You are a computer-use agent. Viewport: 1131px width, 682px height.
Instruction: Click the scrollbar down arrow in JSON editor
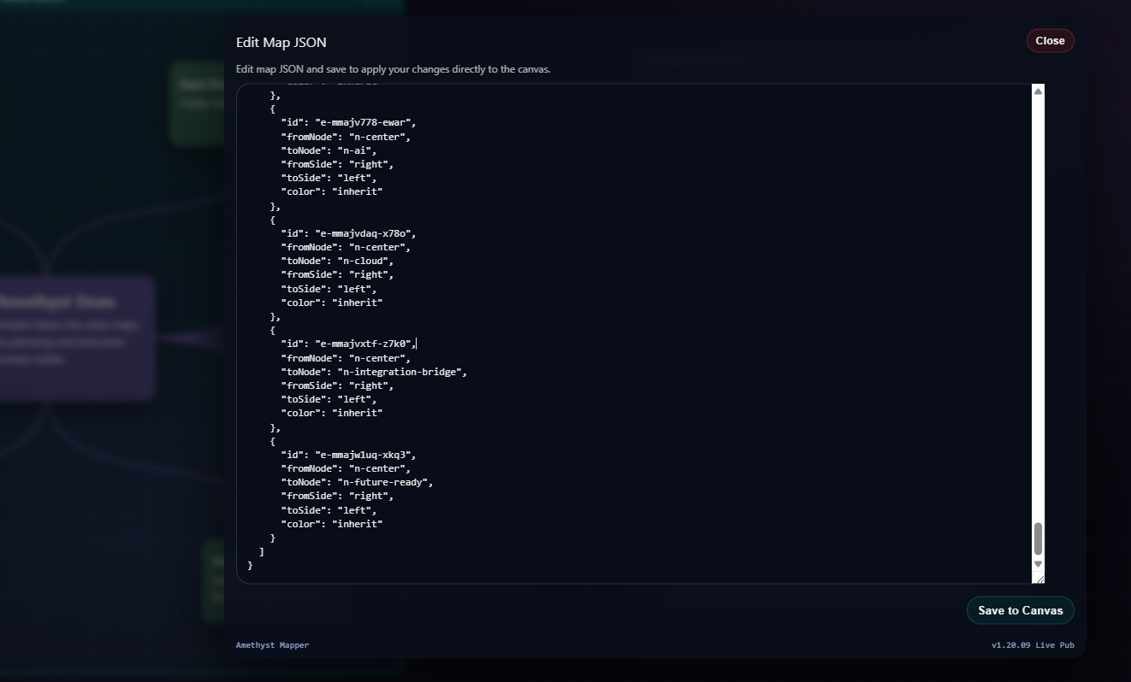click(x=1038, y=564)
